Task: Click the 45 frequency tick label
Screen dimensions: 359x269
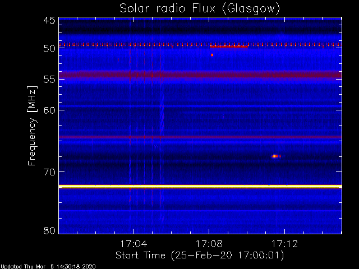Action: click(49, 20)
